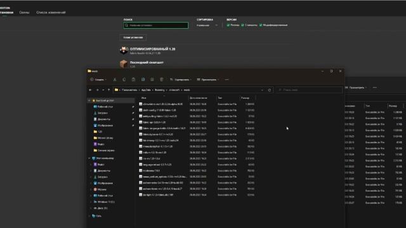The image size is (406, 228).
Task: Collapse the Этот компьютер tree node
Action: (x=89, y=158)
